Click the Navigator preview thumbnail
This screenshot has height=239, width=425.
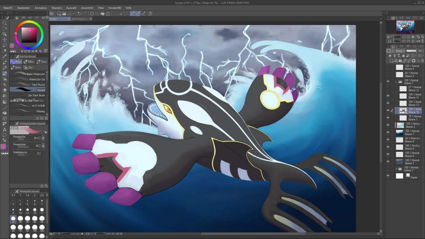point(405,27)
